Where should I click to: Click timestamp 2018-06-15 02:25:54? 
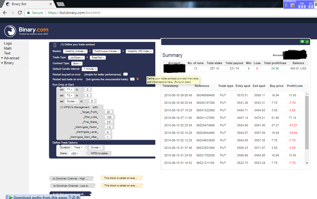[178, 126]
